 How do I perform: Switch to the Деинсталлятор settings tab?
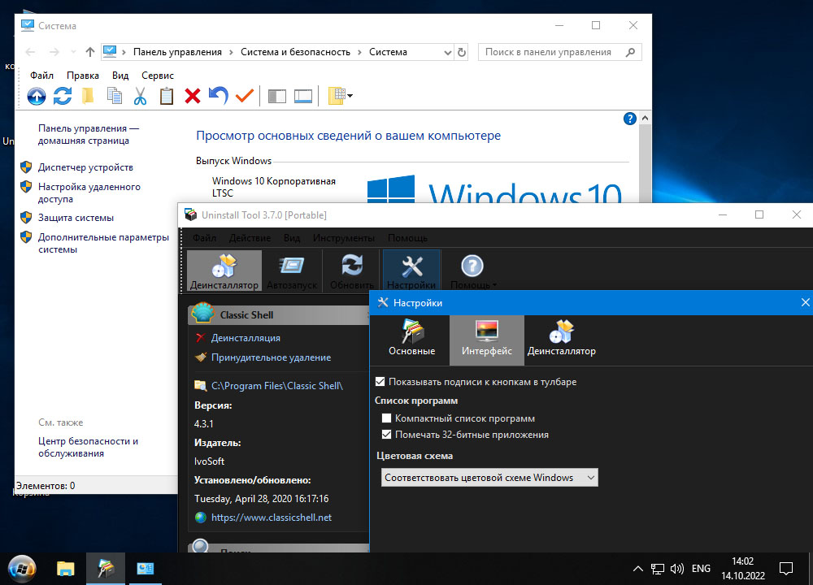[562, 339]
